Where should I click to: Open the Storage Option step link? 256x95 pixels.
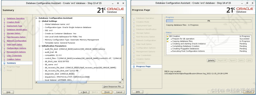[x=14, y=33]
